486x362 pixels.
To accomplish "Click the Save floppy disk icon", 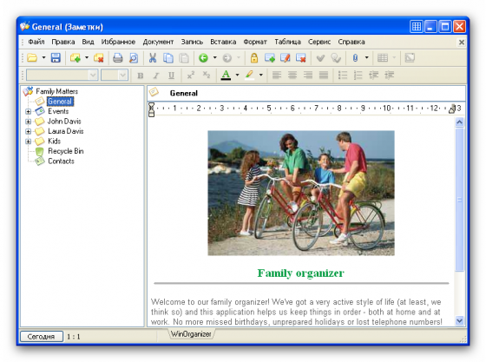I will [x=56, y=58].
